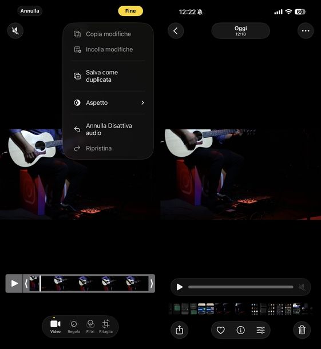Open edit sliders adjustments icon
The width and height of the screenshot is (321, 349).
point(260,330)
